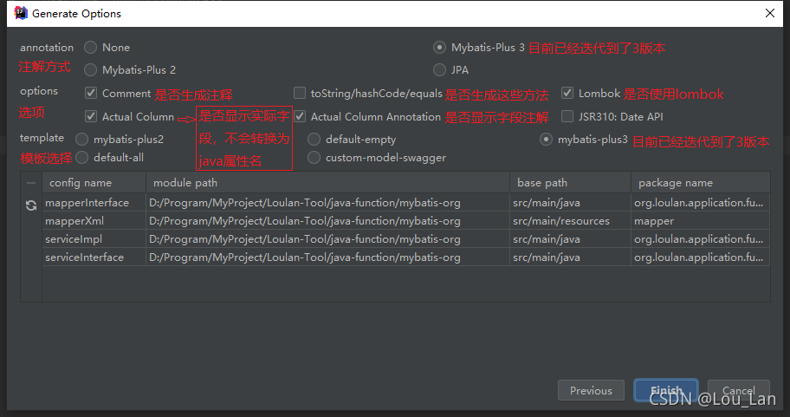Image resolution: width=790 pixels, height=417 pixels.
Task: Select the default-empty template
Action: (x=314, y=139)
